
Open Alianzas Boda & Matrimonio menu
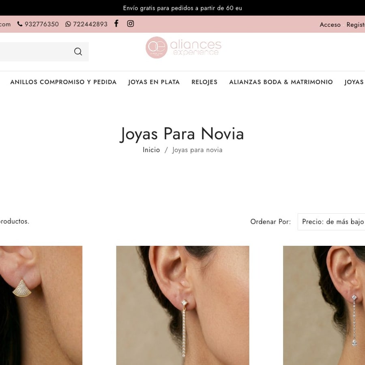point(281,82)
